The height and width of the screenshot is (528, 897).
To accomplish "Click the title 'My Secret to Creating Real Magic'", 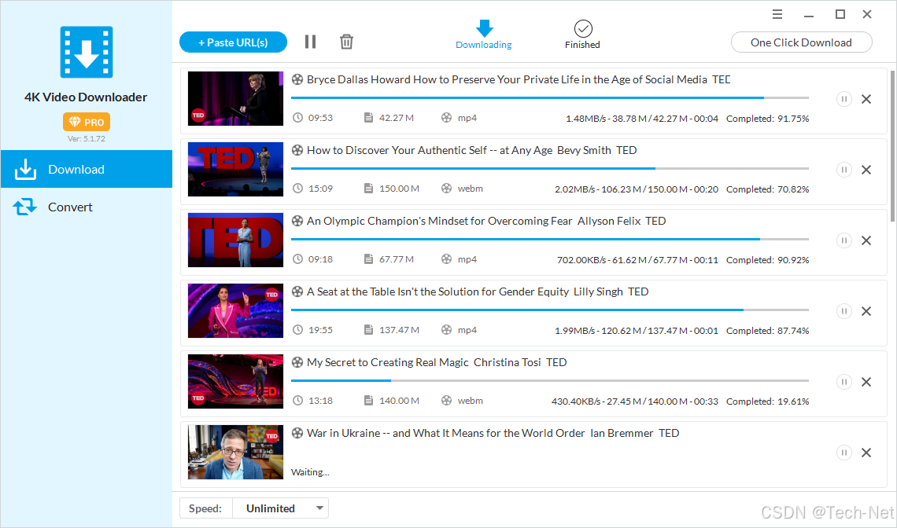I will (437, 362).
